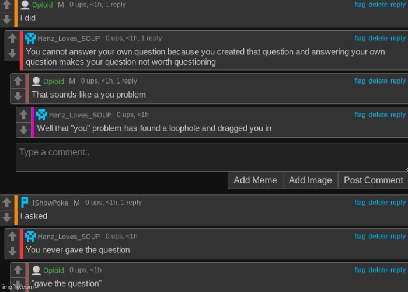408x292 pixels.
Task: Flag the "dragged you in" loophole comment
Action: (x=360, y=115)
